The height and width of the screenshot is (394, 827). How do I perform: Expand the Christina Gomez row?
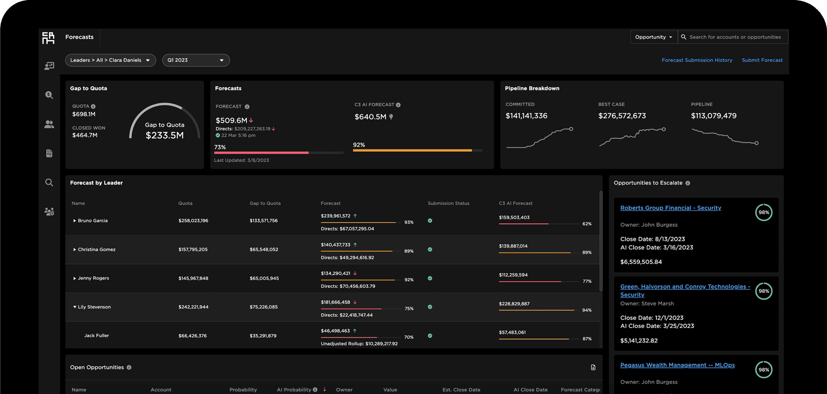pyautogui.click(x=74, y=250)
